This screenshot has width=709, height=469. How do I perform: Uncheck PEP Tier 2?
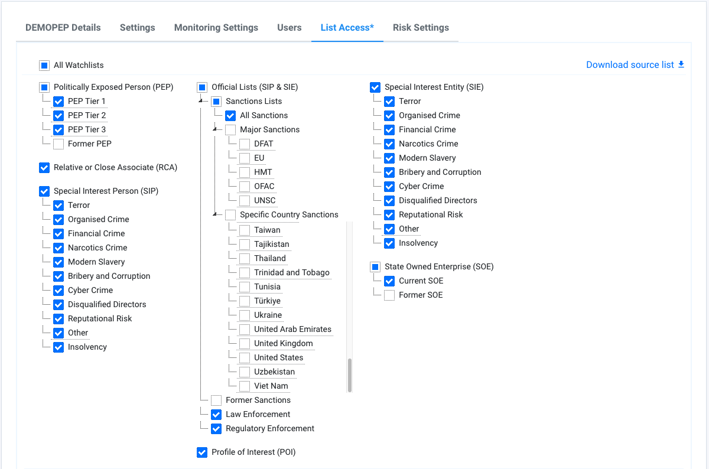point(58,116)
